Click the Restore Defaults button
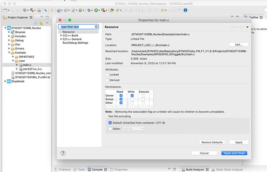 212,142
